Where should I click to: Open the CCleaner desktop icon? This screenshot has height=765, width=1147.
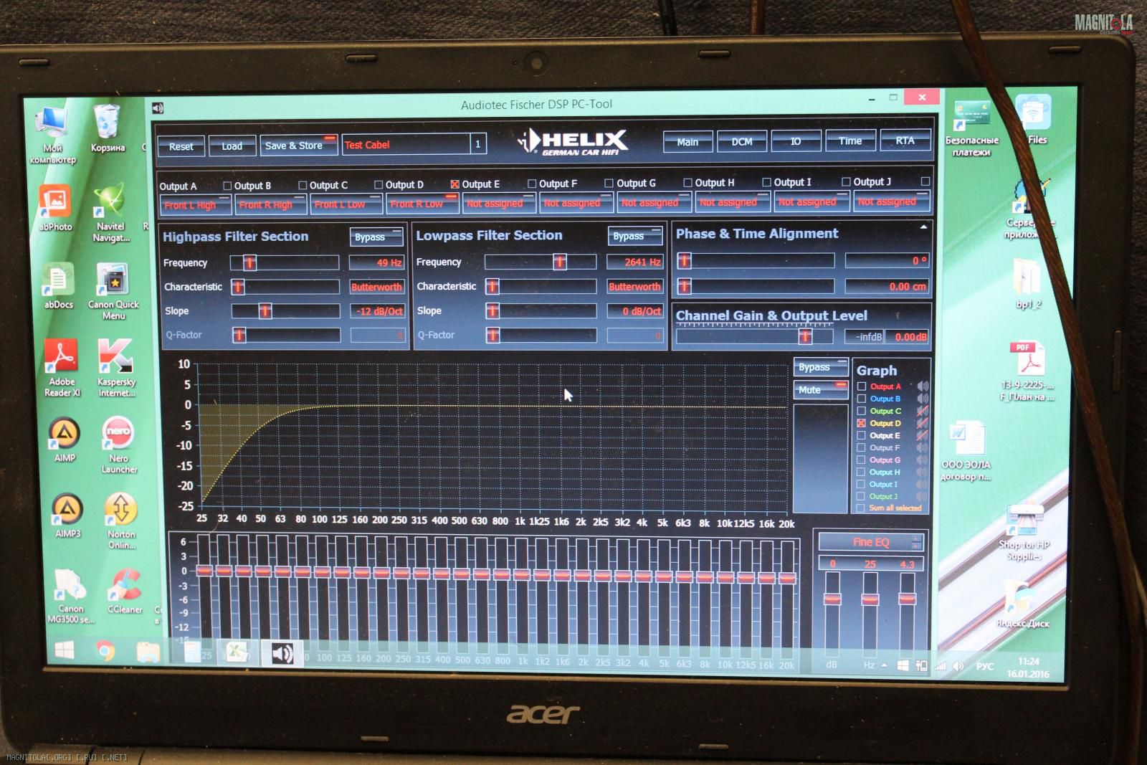pyautogui.click(x=125, y=591)
